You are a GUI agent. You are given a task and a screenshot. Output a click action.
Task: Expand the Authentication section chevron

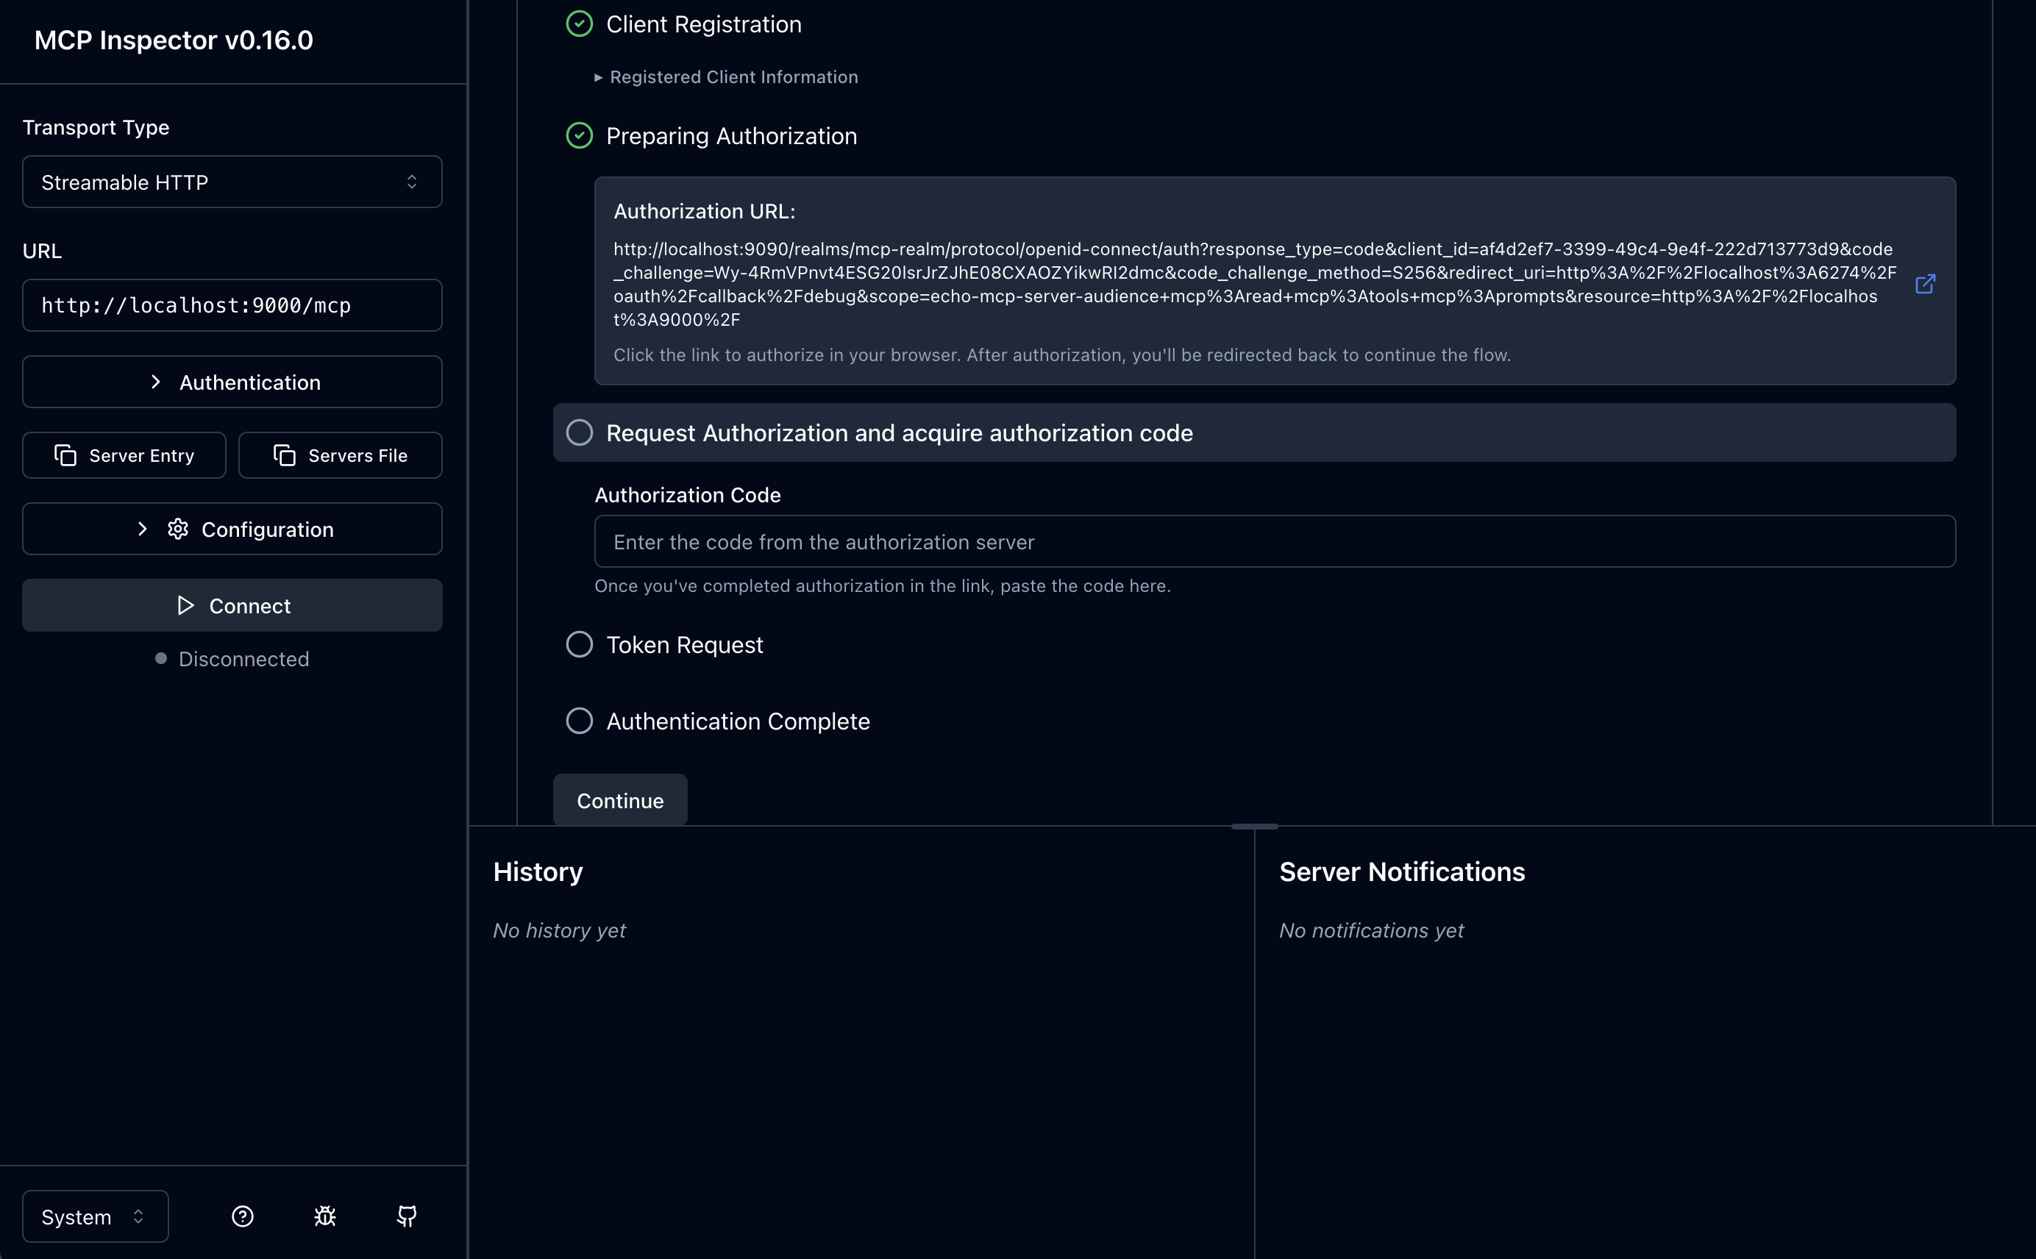[156, 382]
